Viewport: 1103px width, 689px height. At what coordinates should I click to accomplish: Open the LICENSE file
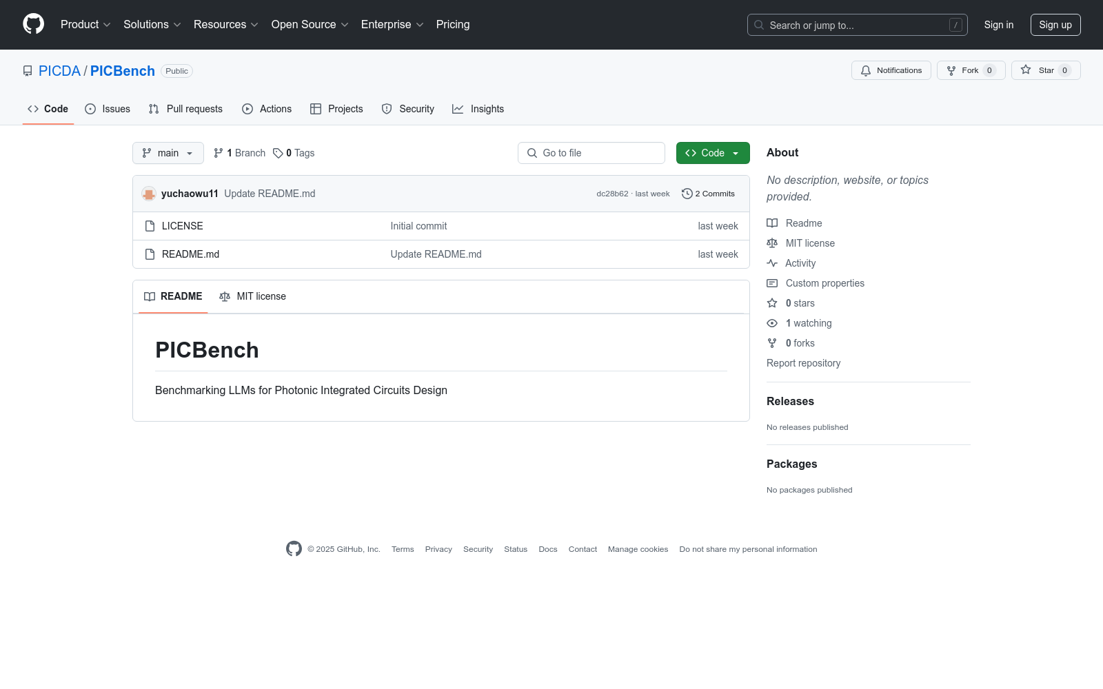183,226
